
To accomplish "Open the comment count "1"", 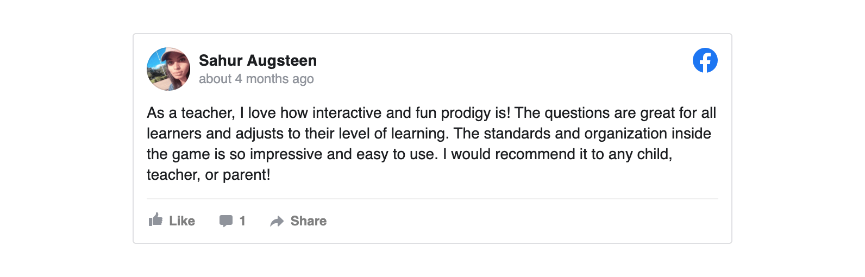I will (x=242, y=221).
